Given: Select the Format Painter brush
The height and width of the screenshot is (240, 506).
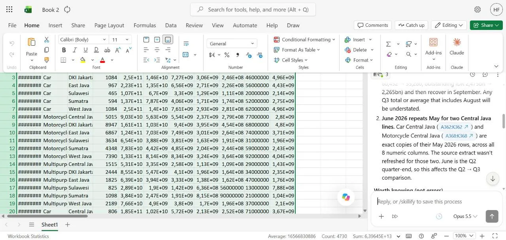Looking at the screenshot, I should point(47,60).
